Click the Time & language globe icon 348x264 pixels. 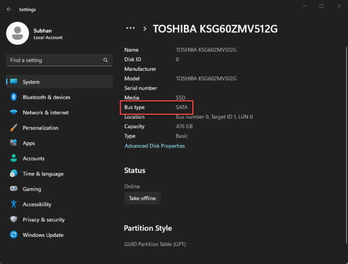[14, 173]
